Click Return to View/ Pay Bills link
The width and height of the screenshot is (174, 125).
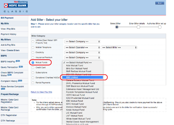click(x=42, y=92)
